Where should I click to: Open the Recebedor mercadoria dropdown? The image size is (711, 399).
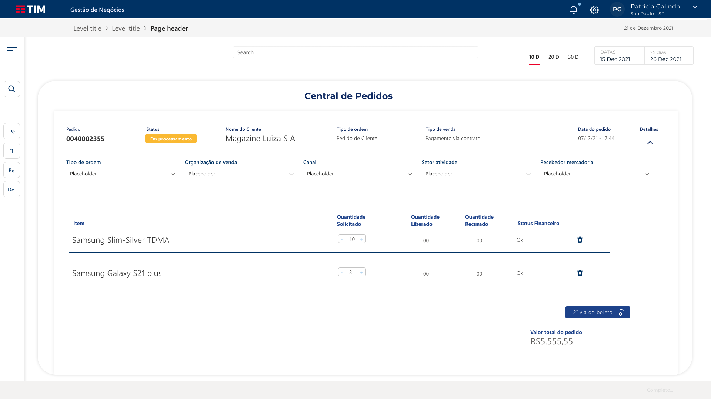597,174
